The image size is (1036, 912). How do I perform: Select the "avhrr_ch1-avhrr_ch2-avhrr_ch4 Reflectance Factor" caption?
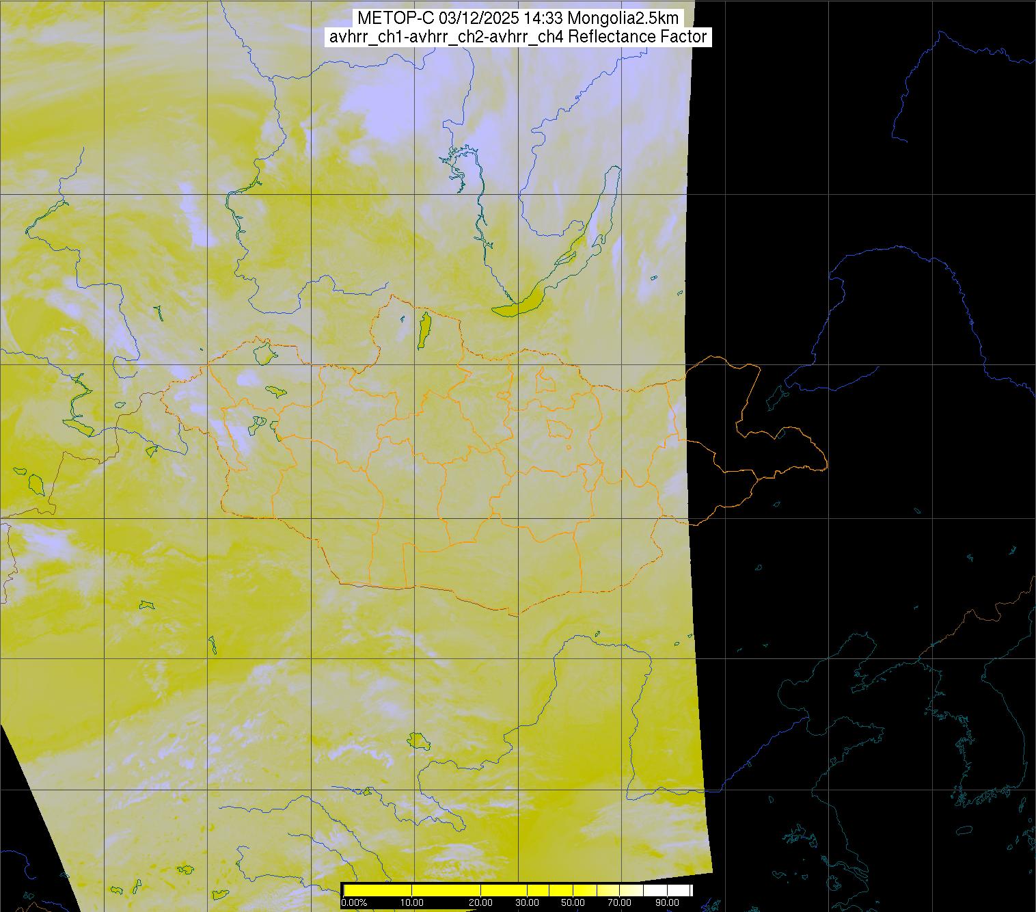tap(518, 37)
